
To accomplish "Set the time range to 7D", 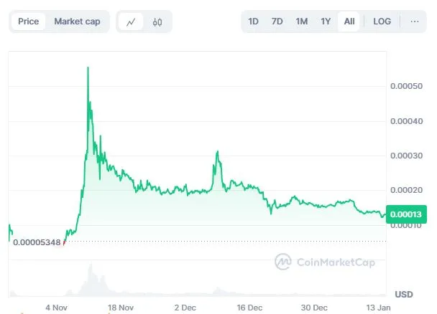I will coord(277,22).
